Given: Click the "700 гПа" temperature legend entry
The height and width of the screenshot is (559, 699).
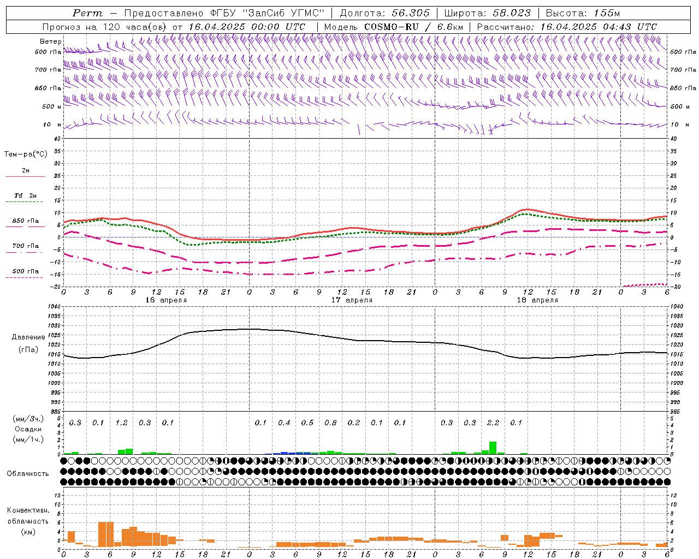Looking at the screenshot, I should click(26, 246).
